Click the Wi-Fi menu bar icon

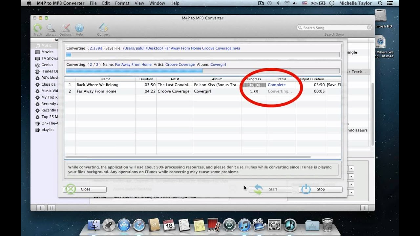(287, 3)
